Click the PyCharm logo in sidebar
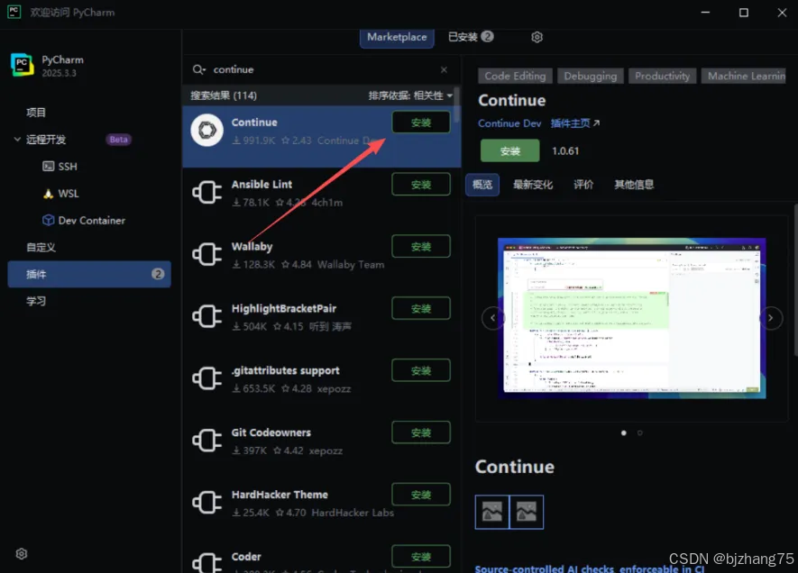This screenshot has width=798, height=573. click(23, 65)
